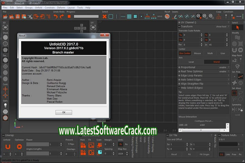Expand Real Time Optimize panel
The image size is (245, 163).
pyautogui.click(x=179, y=71)
